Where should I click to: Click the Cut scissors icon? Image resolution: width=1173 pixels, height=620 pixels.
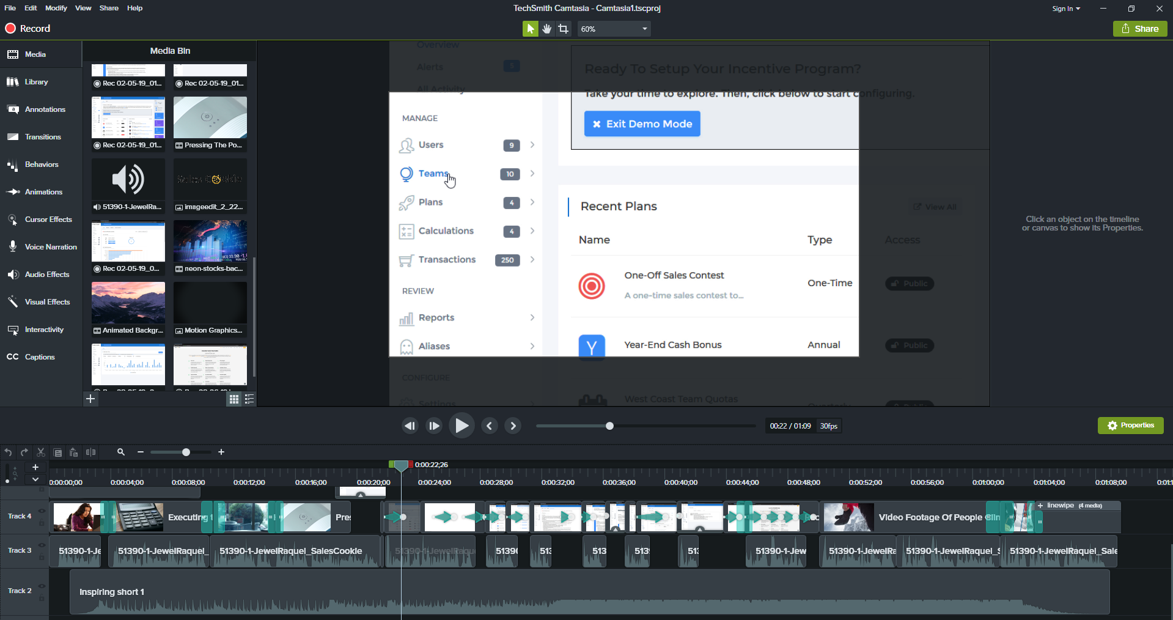(x=41, y=452)
